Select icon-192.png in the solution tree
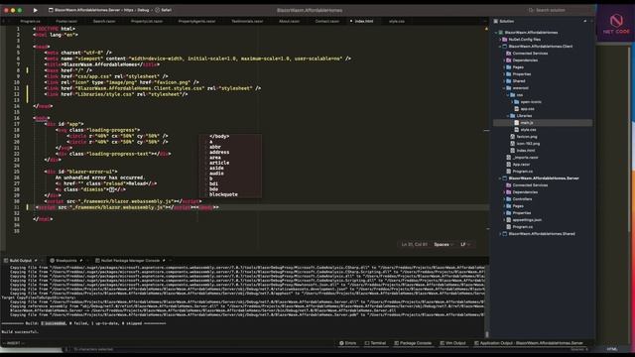Image resolution: width=635 pixels, height=357 pixels. coord(527,144)
